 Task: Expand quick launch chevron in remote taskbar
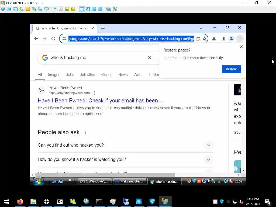coord(70,180)
